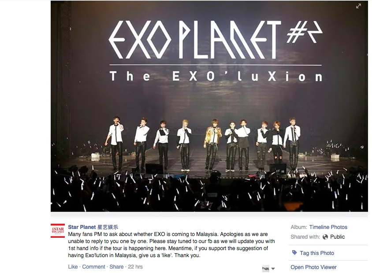
Task: Open the identity dropdown arrow below the caption
Action: [x=273, y=269]
